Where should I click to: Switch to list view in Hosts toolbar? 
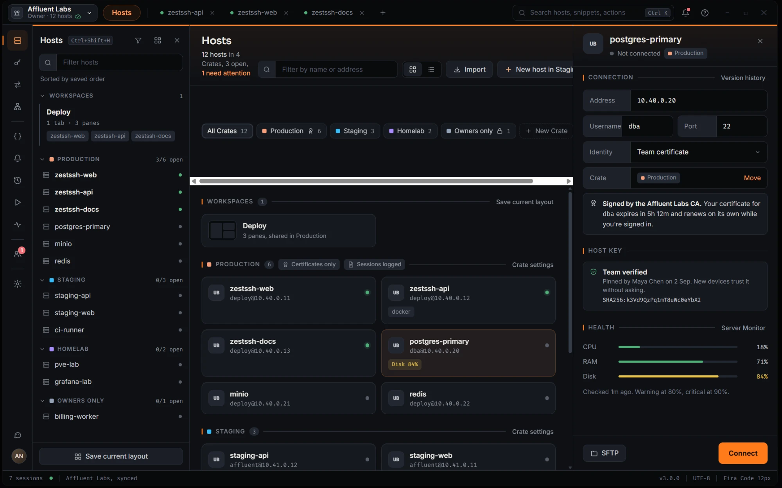point(431,69)
